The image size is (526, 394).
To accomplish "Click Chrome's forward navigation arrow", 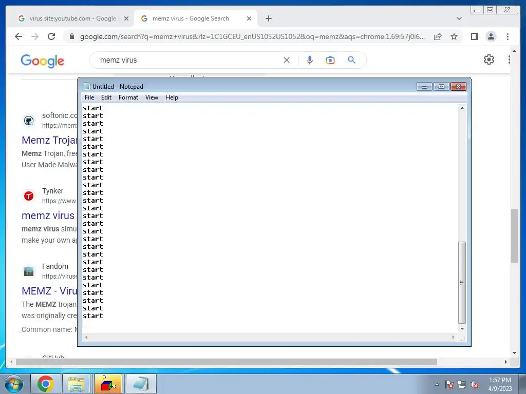I will click(x=35, y=36).
